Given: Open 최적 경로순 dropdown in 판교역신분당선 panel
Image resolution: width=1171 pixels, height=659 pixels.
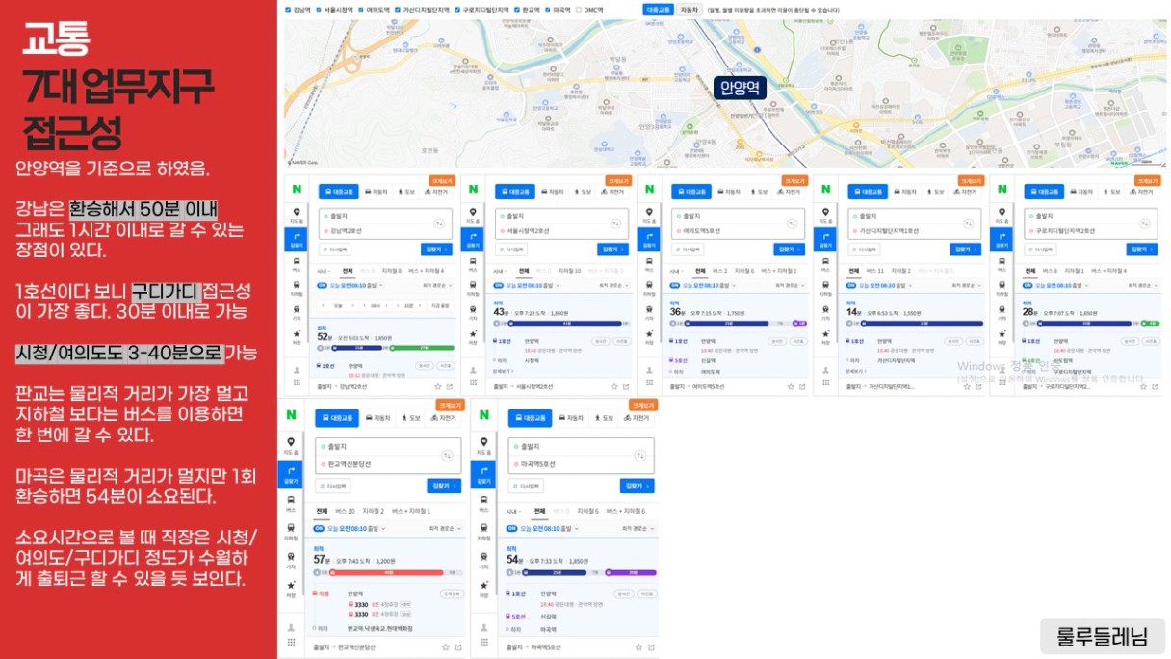Looking at the screenshot, I should (x=445, y=528).
